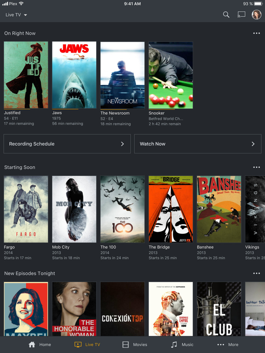Viewport: 265px width, 353px height.
Task: Open the Banshee poster
Action: 219,209
